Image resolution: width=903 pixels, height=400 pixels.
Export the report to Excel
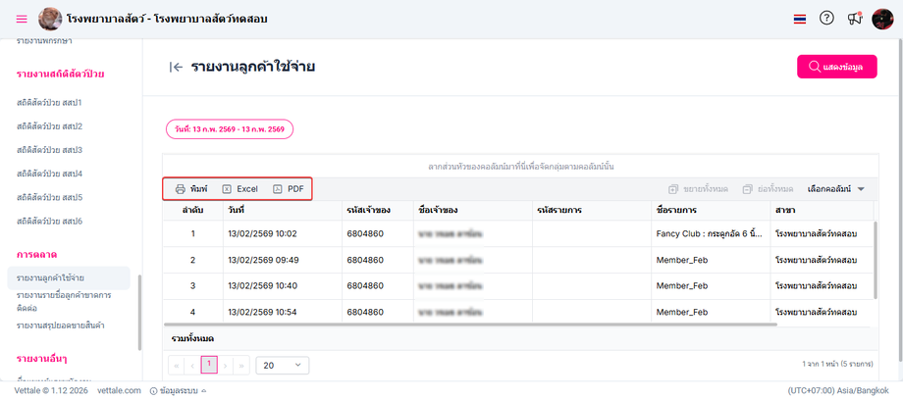(240, 189)
